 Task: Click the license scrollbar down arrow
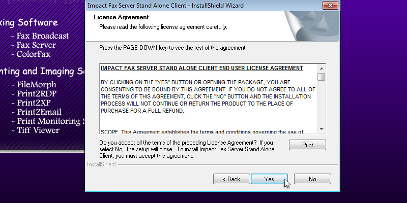(322, 129)
